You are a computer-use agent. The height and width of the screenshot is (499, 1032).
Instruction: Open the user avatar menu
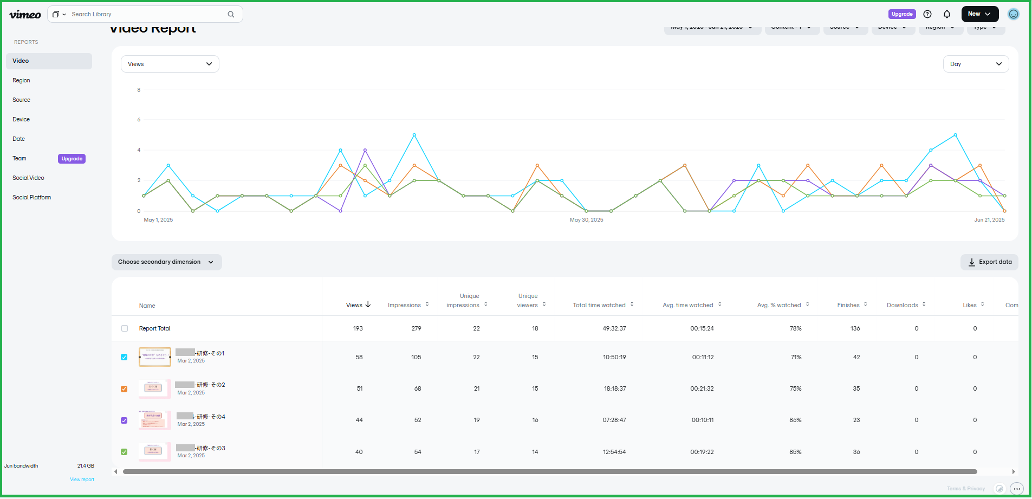[x=1013, y=14]
